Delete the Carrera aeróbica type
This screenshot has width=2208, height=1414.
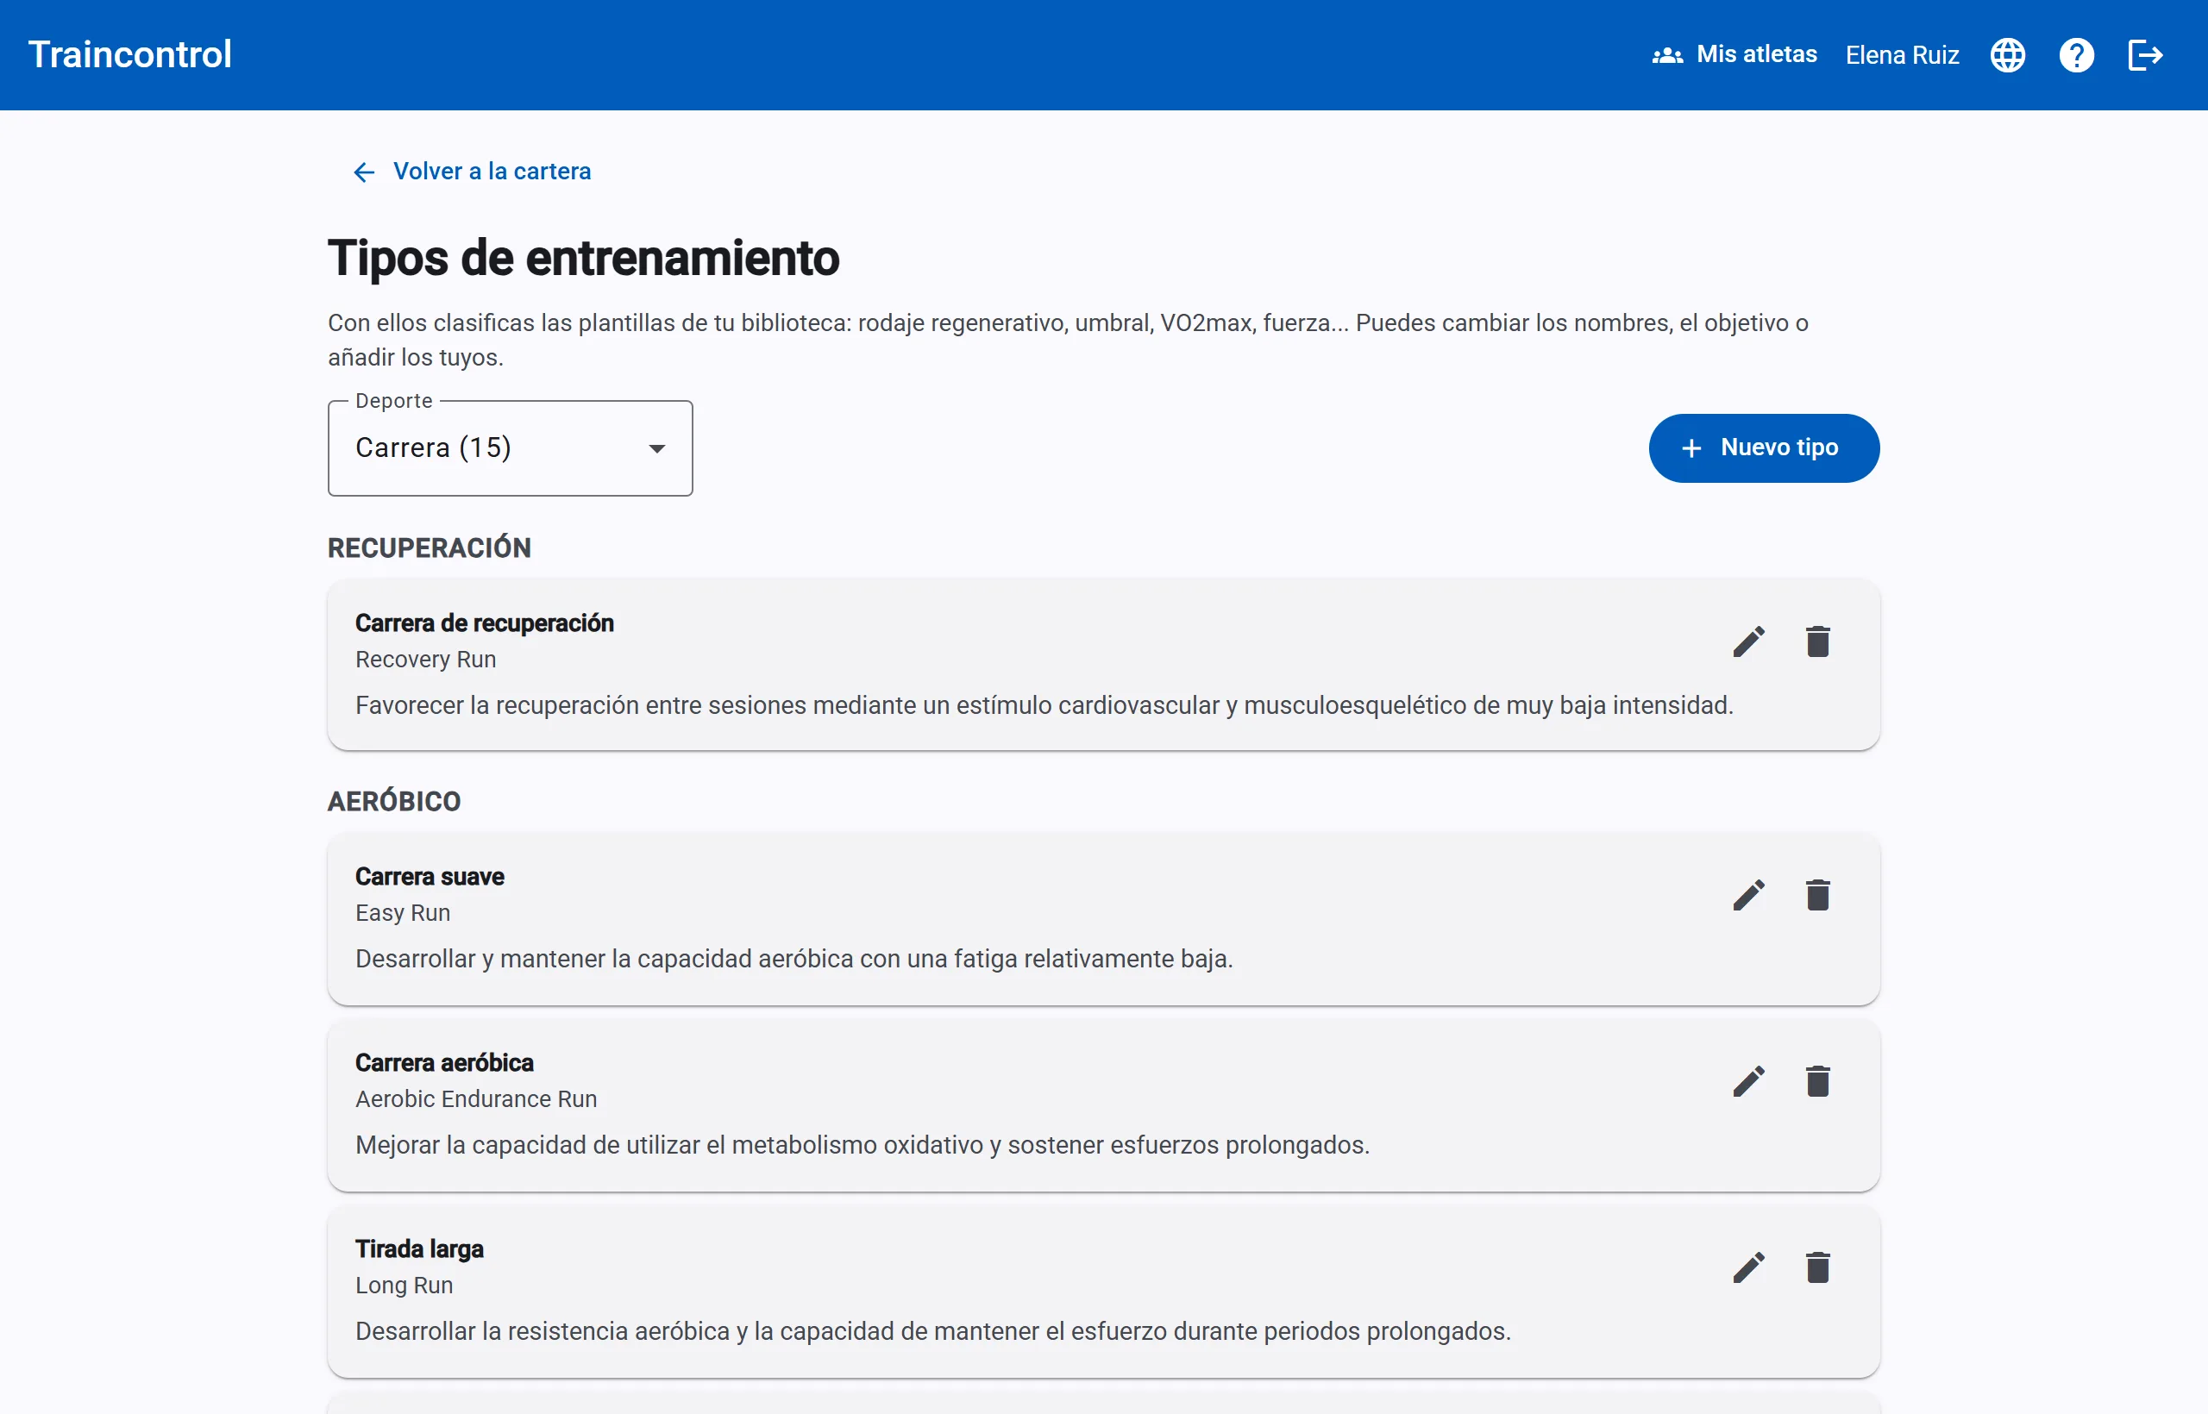pos(1817,1081)
